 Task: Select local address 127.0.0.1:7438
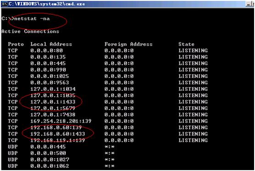click(x=53, y=114)
